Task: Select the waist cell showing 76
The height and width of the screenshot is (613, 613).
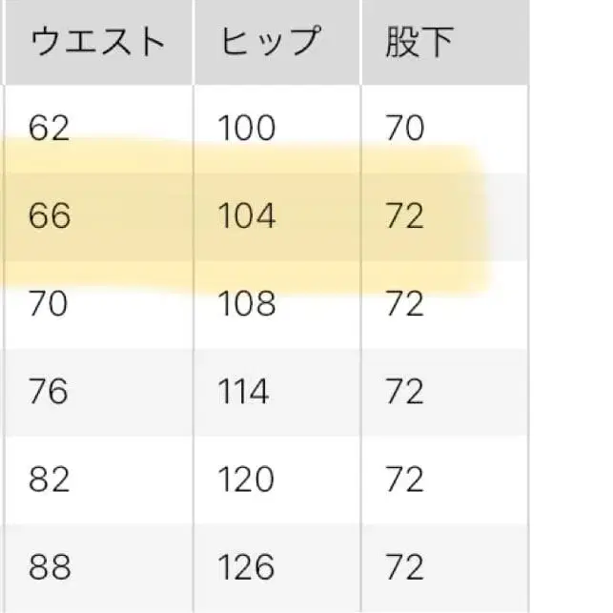Action: point(50,392)
